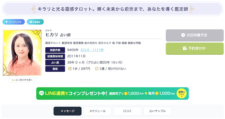Click the speaker icon to hear the fortune teller's voice
Viewport: 225px width, 119px height.
[13, 80]
